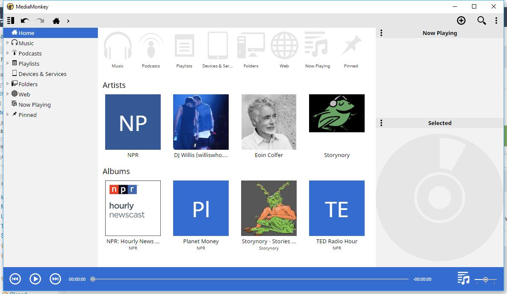Expand the Playlists tree node
This screenshot has width=507, height=294.
pyautogui.click(x=8, y=63)
